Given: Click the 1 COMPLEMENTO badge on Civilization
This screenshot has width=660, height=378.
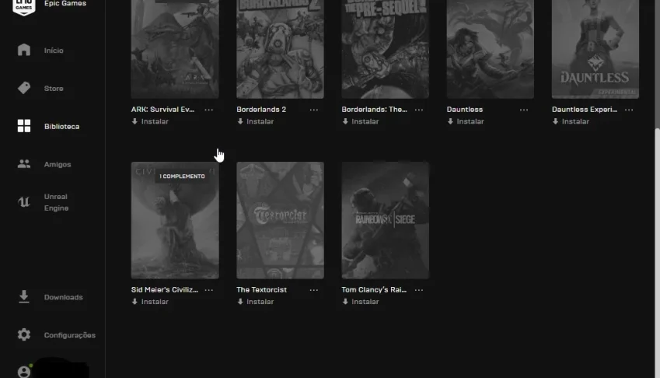Looking at the screenshot, I should click(x=182, y=177).
